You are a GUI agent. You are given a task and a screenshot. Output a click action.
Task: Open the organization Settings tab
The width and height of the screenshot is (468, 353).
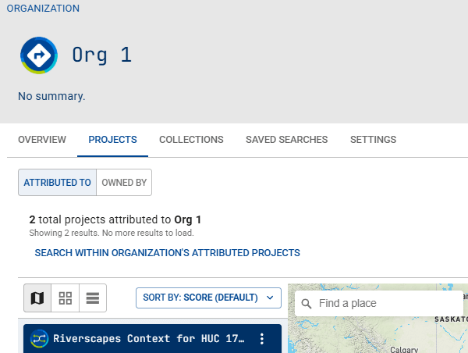coord(373,140)
